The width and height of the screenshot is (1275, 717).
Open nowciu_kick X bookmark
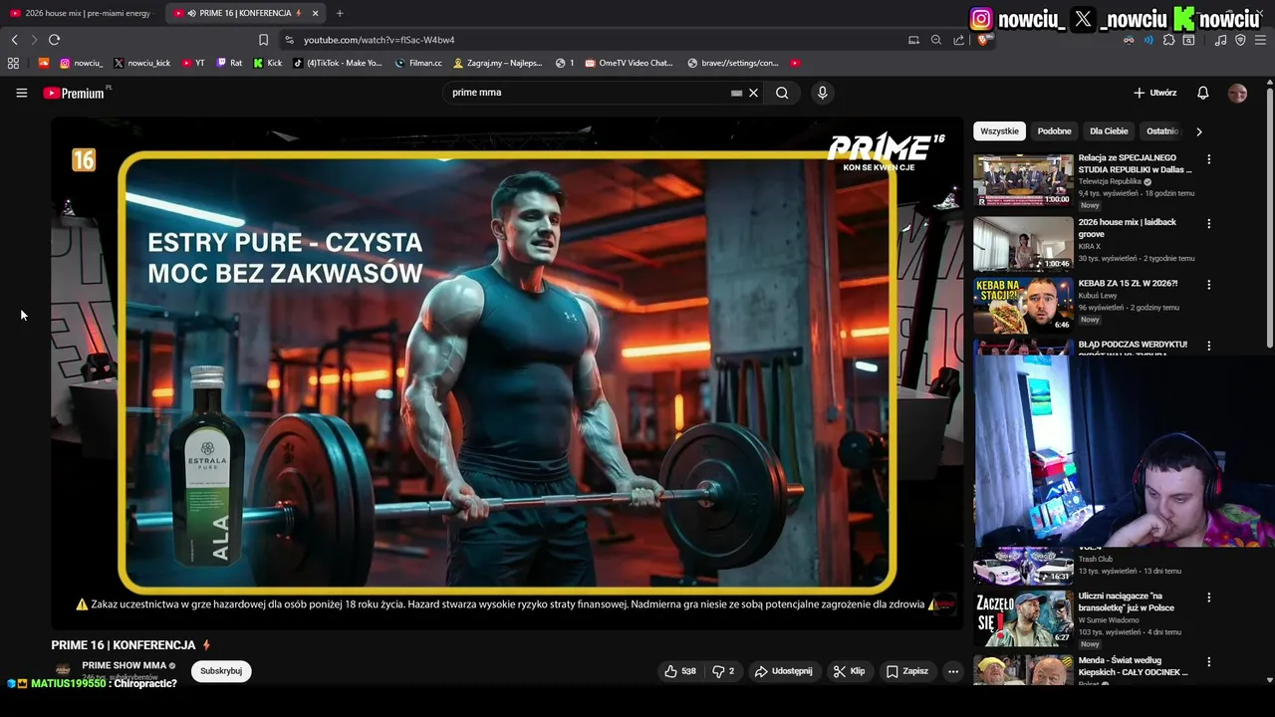tap(141, 63)
